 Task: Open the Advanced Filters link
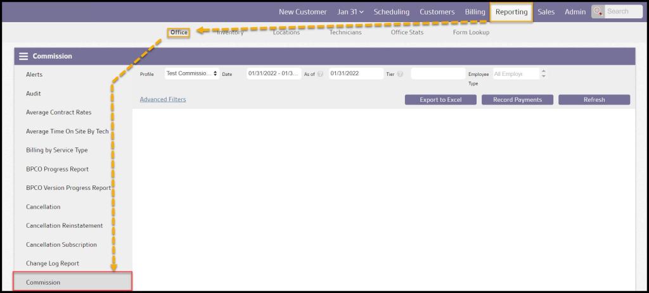(163, 99)
